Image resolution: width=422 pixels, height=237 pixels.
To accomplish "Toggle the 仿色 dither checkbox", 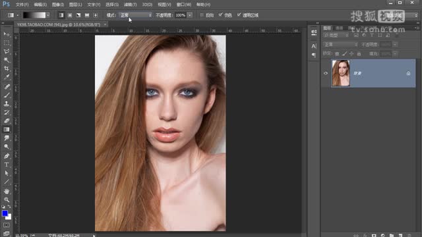I will (x=221, y=14).
